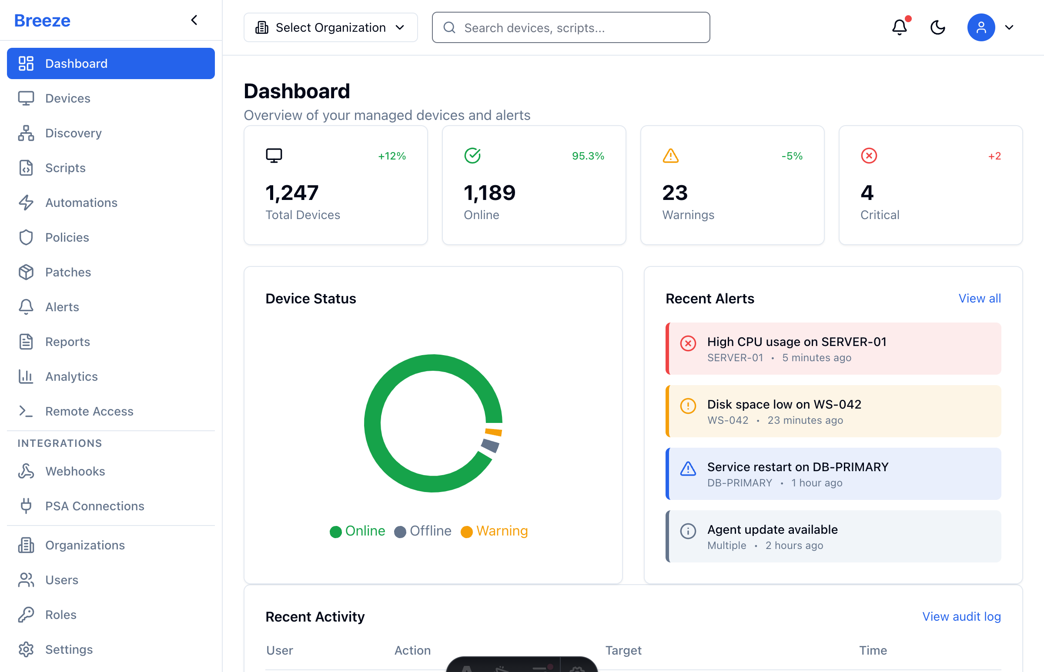Switch to the Dashboard tab

click(76, 63)
